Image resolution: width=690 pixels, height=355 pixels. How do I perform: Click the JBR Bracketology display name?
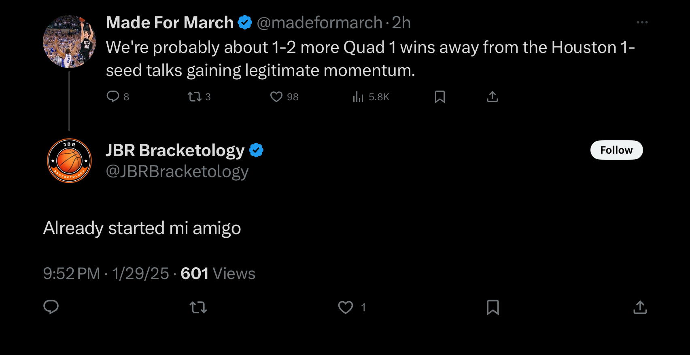click(175, 150)
